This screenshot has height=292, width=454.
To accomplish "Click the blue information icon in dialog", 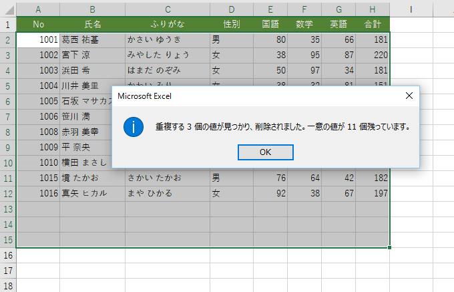I will click(134, 126).
